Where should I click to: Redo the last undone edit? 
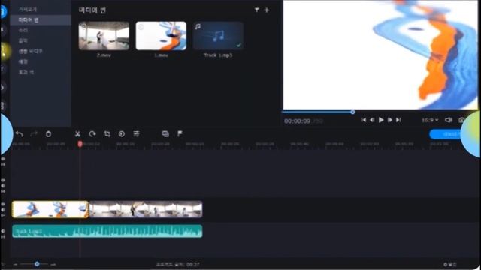click(x=33, y=134)
